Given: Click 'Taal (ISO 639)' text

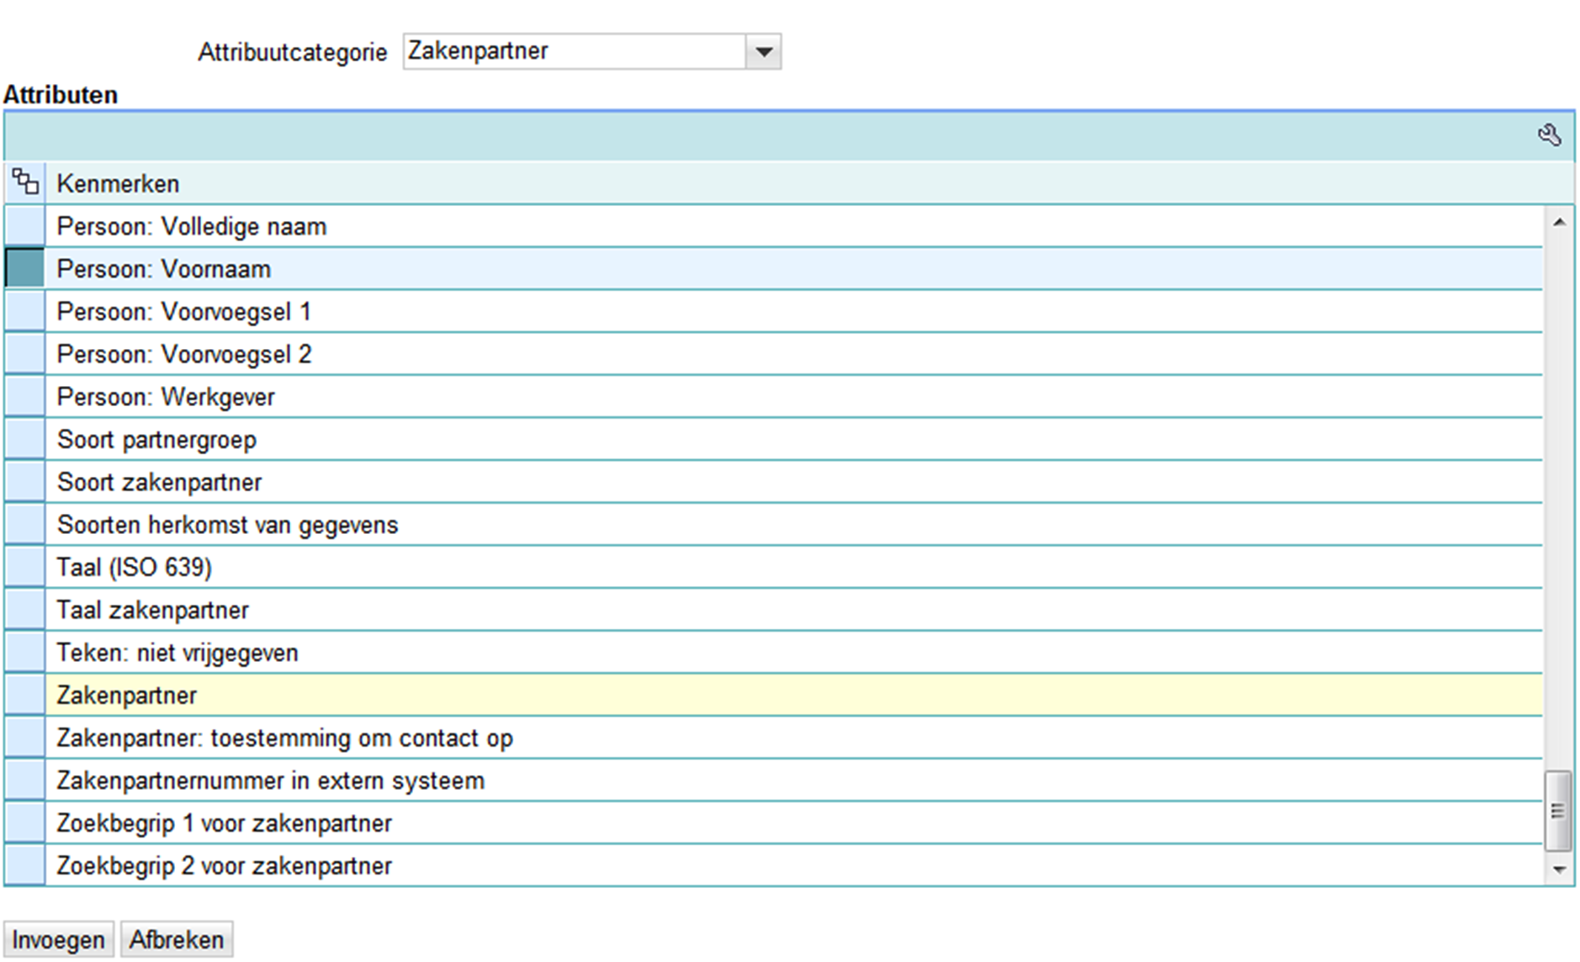Looking at the screenshot, I should coord(134,568).
